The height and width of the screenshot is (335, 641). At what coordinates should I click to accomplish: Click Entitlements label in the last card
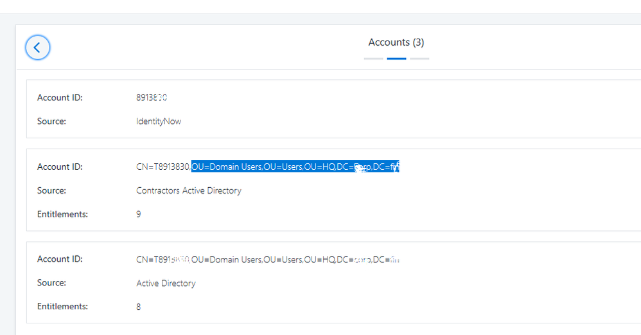[62, 307]
